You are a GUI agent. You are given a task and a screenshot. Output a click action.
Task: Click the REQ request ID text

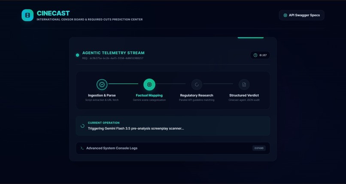(113, 58)
